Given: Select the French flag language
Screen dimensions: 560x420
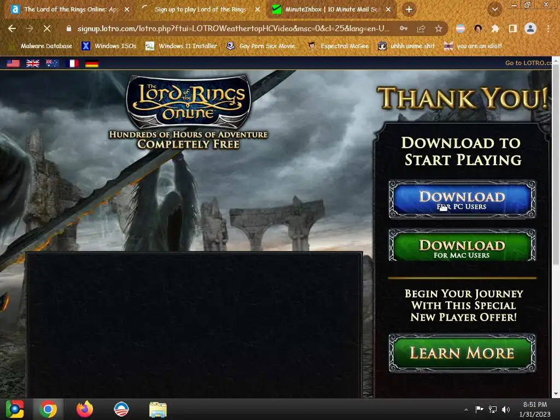Looking at the screenshot, I should (72, 63).
